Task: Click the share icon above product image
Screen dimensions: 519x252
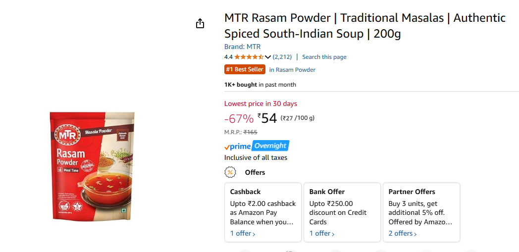Action: (x=200, y=23)
